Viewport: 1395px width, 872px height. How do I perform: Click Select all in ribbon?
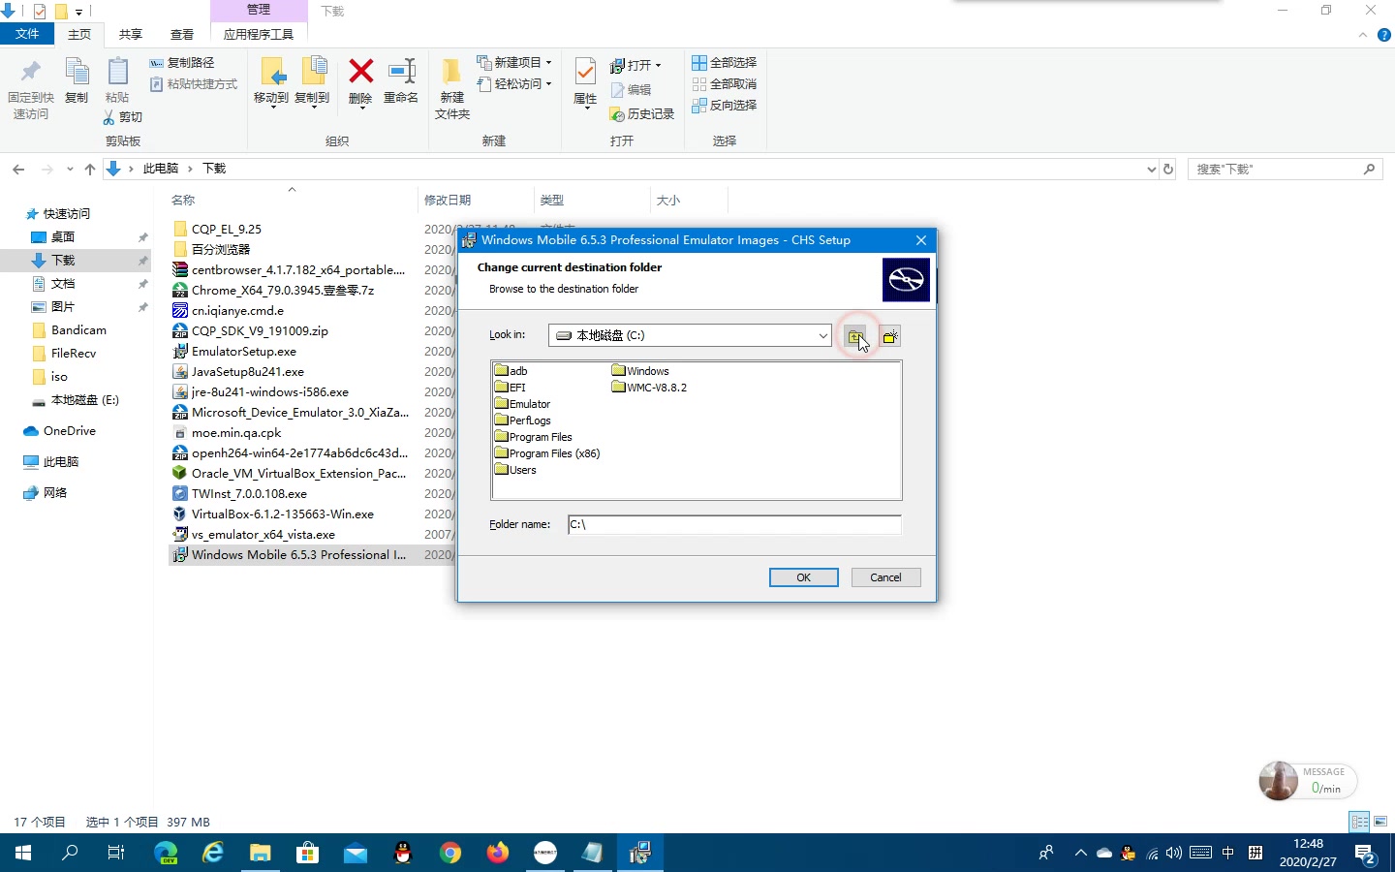[725, 63]
